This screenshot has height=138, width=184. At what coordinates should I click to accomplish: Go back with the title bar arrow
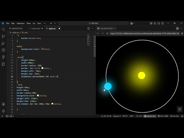(51, 23)
